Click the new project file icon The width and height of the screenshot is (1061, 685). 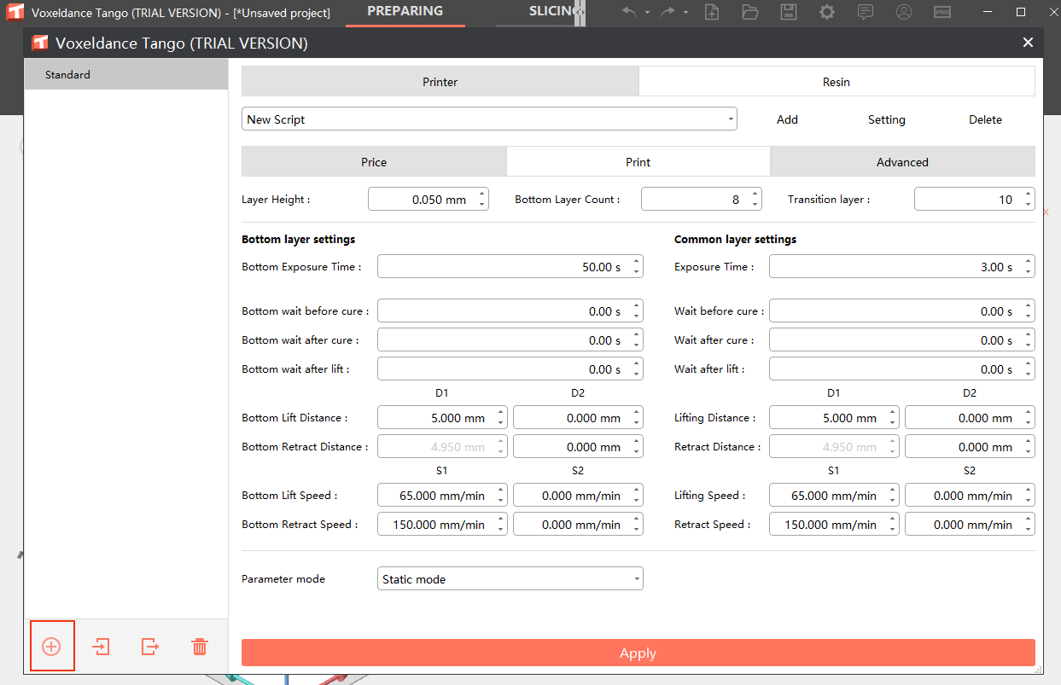711,12
